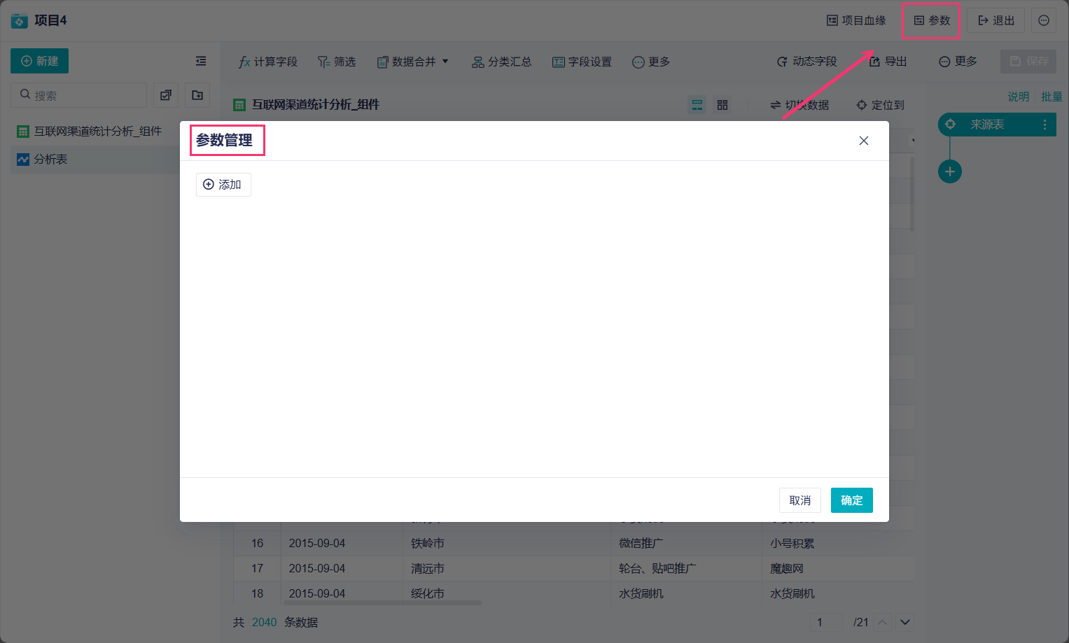Click the 清远市 cell
This screenshot has width=1069, height=643.
click(507, 568)
